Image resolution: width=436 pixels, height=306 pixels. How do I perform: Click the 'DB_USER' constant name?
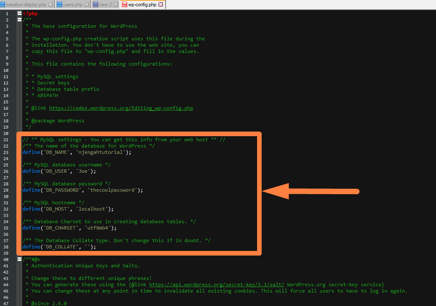[56, 171]
